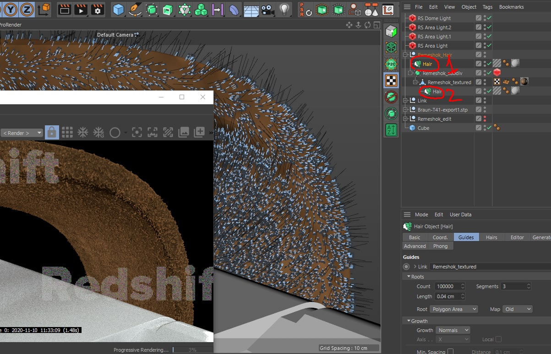This screenshot has height=354, width=551.
Task: Switch to the Phong tab
Action: (440, 246)
